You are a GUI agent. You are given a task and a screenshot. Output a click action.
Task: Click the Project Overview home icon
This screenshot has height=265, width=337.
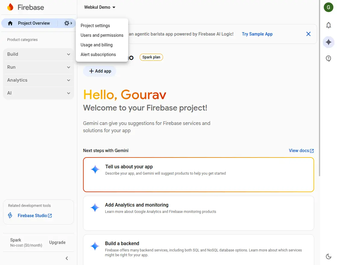[10, 23]
